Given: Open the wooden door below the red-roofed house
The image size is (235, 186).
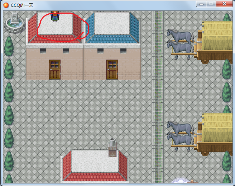Looking at the screenshot, I should [x=55, y=70].
